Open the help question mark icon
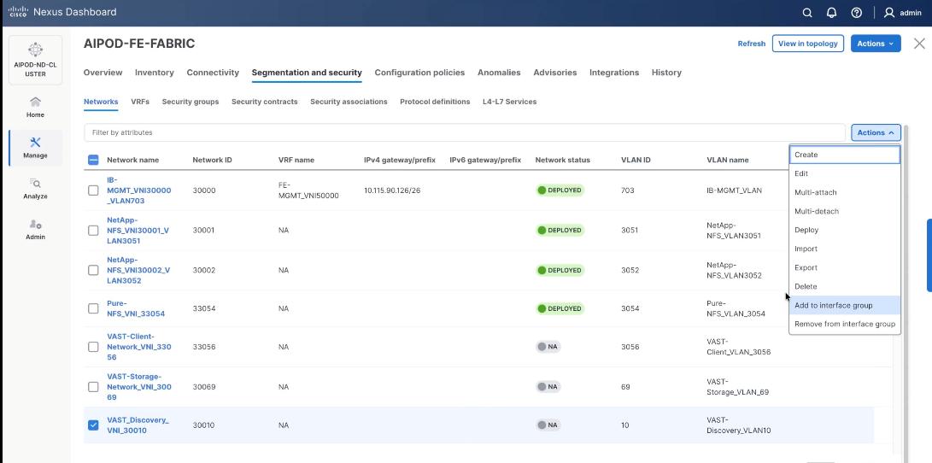The image size is (932, 463). [x=857, y=13]
